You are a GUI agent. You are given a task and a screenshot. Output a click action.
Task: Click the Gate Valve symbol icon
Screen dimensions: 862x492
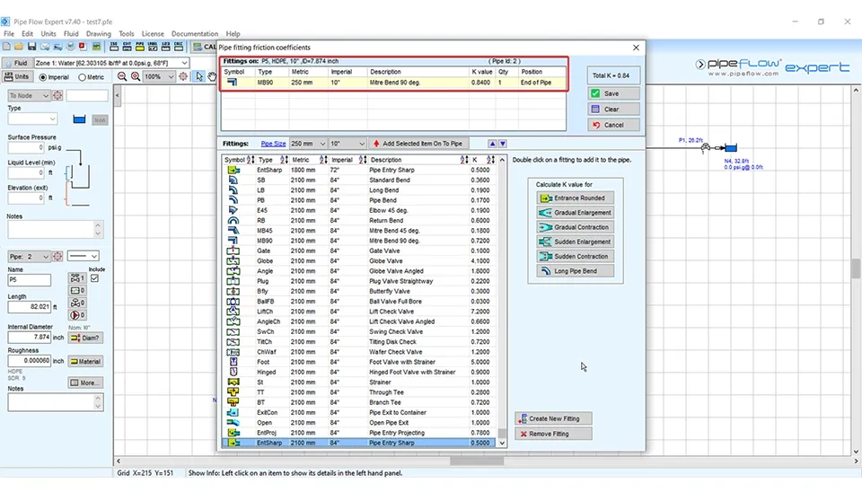233,250
